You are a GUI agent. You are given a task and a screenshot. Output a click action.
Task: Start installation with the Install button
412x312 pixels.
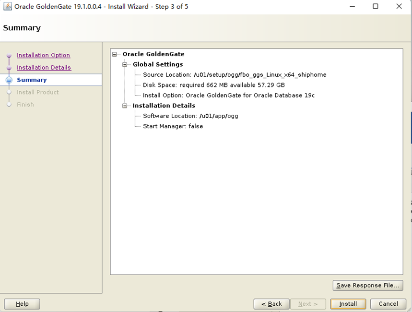click(348, 304)
